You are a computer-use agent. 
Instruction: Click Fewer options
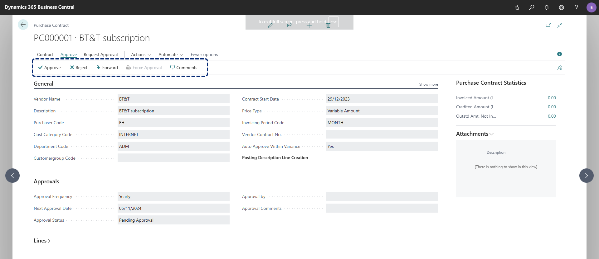(x=204, y=54)
